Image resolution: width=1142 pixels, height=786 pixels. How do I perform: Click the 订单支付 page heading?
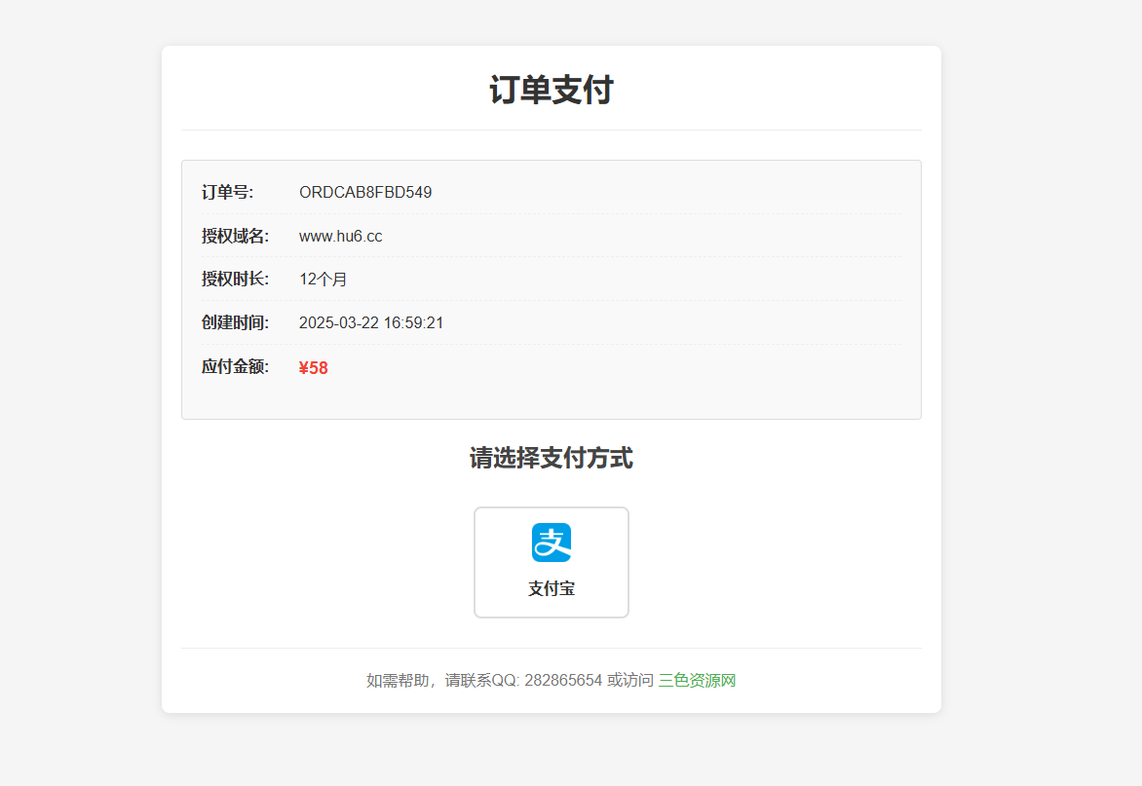tap(551, 91)
